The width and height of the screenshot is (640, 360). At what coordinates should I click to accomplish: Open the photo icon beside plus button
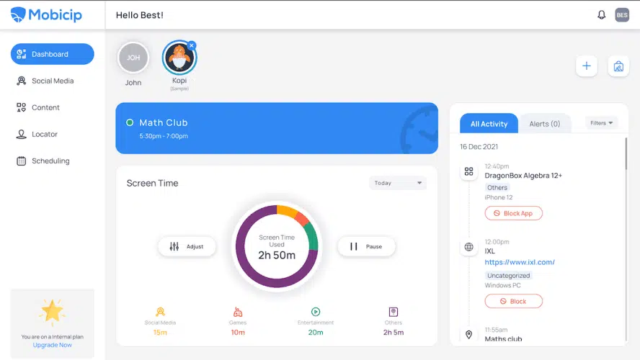click(x=618, y=66)
